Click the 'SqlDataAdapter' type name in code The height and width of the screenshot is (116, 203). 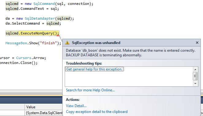tap(40, 18)
